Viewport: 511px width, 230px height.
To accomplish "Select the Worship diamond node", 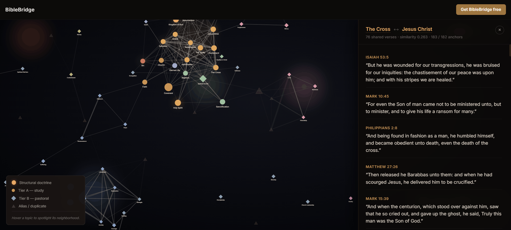I will pos(273,177).
